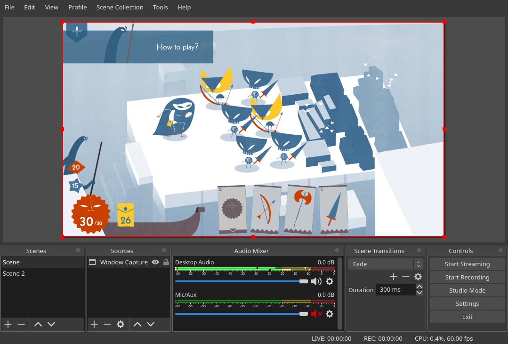Click the 'LIVE: 00:00:00' status text
Screen dimensions: 508x344
click(331, 338)
